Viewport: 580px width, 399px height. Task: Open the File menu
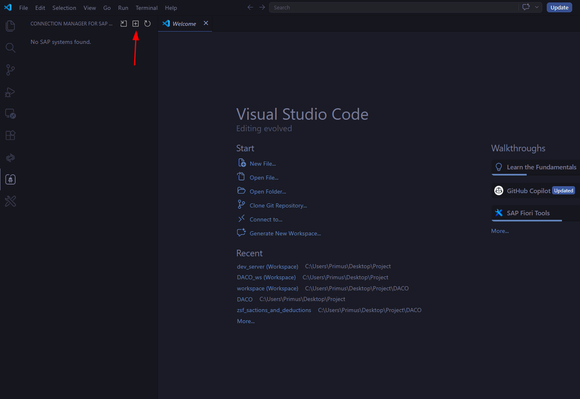pyautogui.click(x=24, y=8)
